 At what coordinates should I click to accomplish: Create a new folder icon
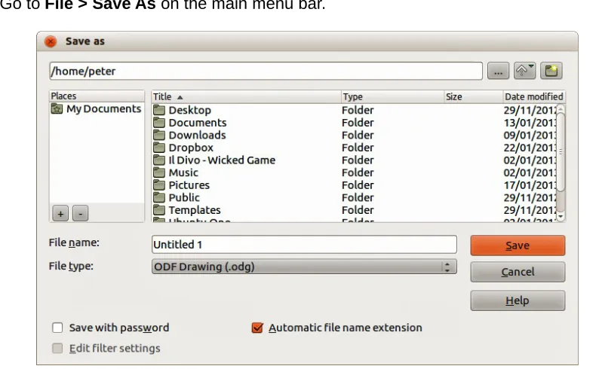click(551, 71)
